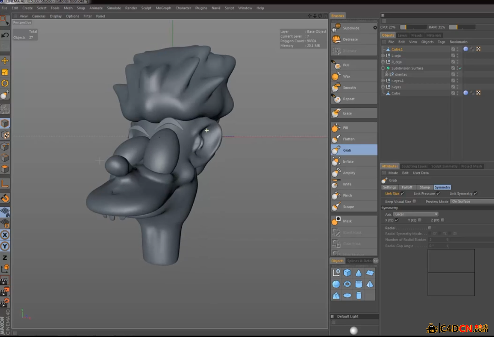The height and width of the screenshot is (337, 494).
Task: Select the Scrape sculpt brush
Action: (x=354, y=207)
